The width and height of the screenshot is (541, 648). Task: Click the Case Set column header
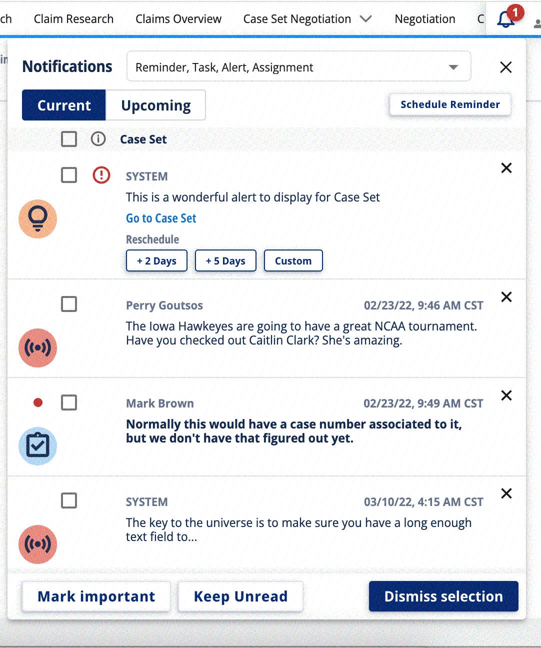coord(143,139)
